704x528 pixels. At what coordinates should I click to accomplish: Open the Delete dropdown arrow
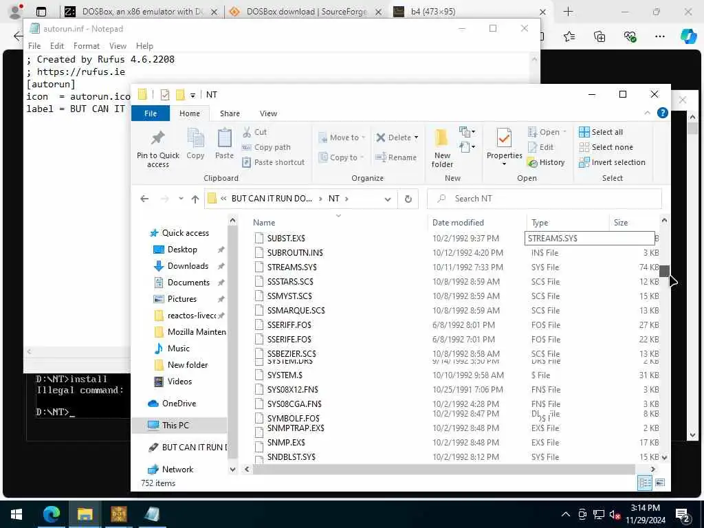pyautogui.click(x=416, y=137)
